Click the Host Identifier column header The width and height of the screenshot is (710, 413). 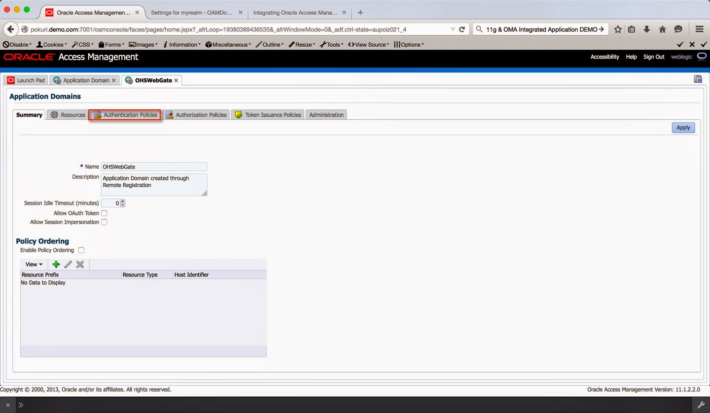[x=219, y=275]
